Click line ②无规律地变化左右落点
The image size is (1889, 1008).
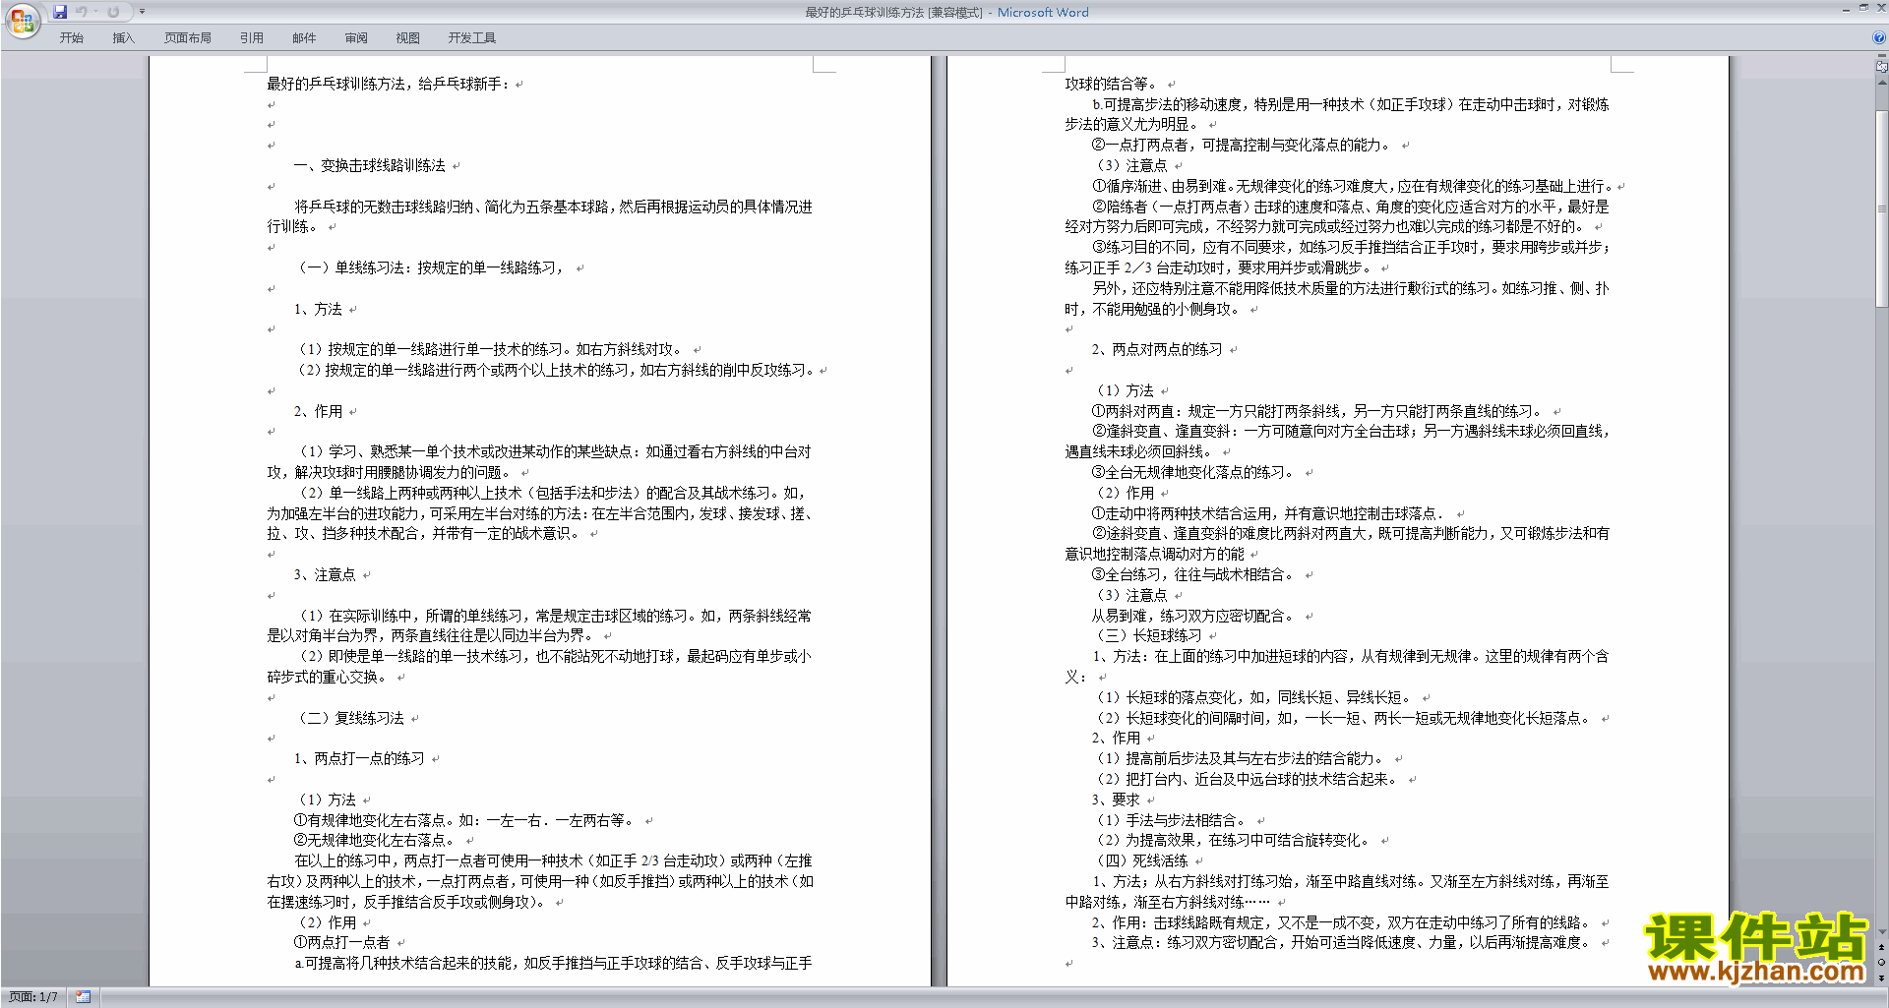point(375,840)
